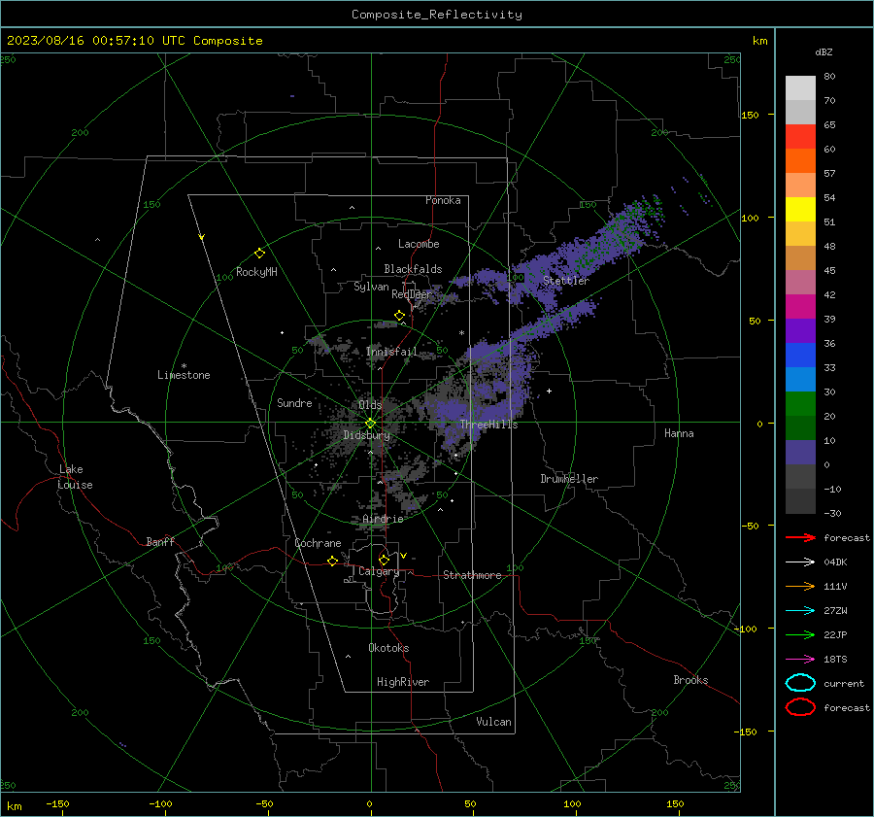874x817 pixels.
Task: Click the yellow diamond marker above Calgary
Action: click(384, 560)
